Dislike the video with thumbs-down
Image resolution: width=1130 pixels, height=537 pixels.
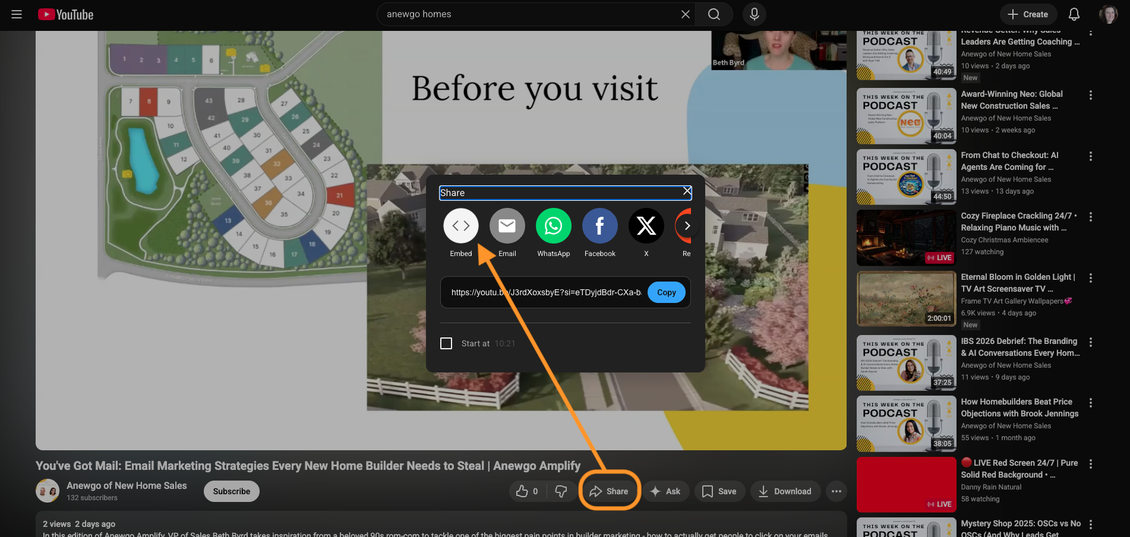pos(561,491)
